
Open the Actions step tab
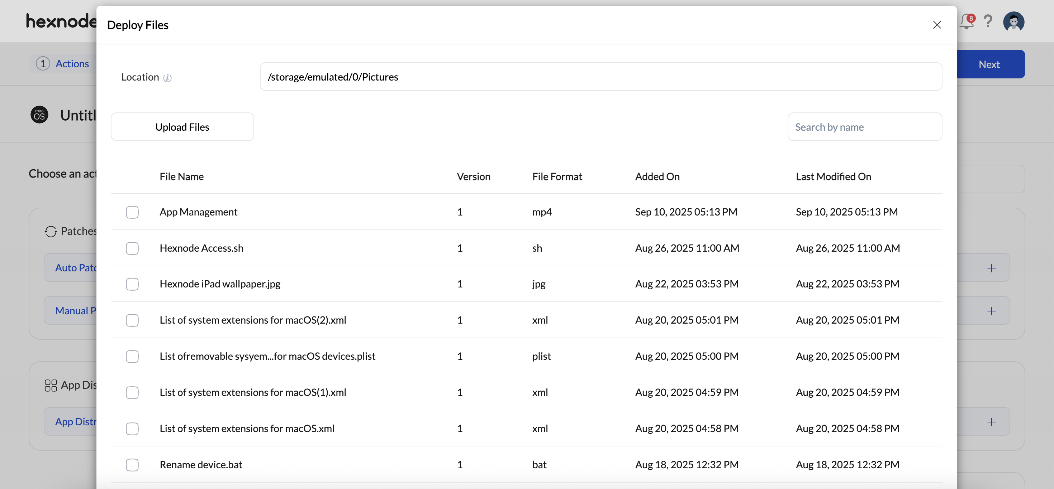coord(72,64)
